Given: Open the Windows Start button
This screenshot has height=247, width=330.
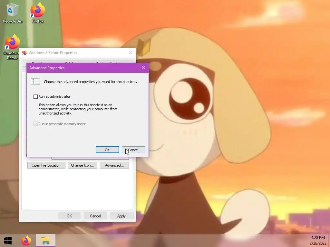Looking at the screenshot, I should 8,241.
